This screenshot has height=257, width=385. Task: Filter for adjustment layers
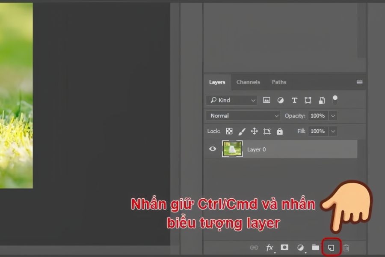(281, 100)
